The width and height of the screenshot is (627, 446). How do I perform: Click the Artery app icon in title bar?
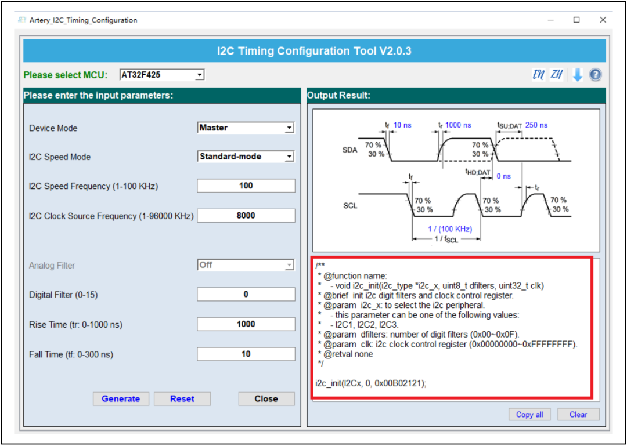(22, 20)
